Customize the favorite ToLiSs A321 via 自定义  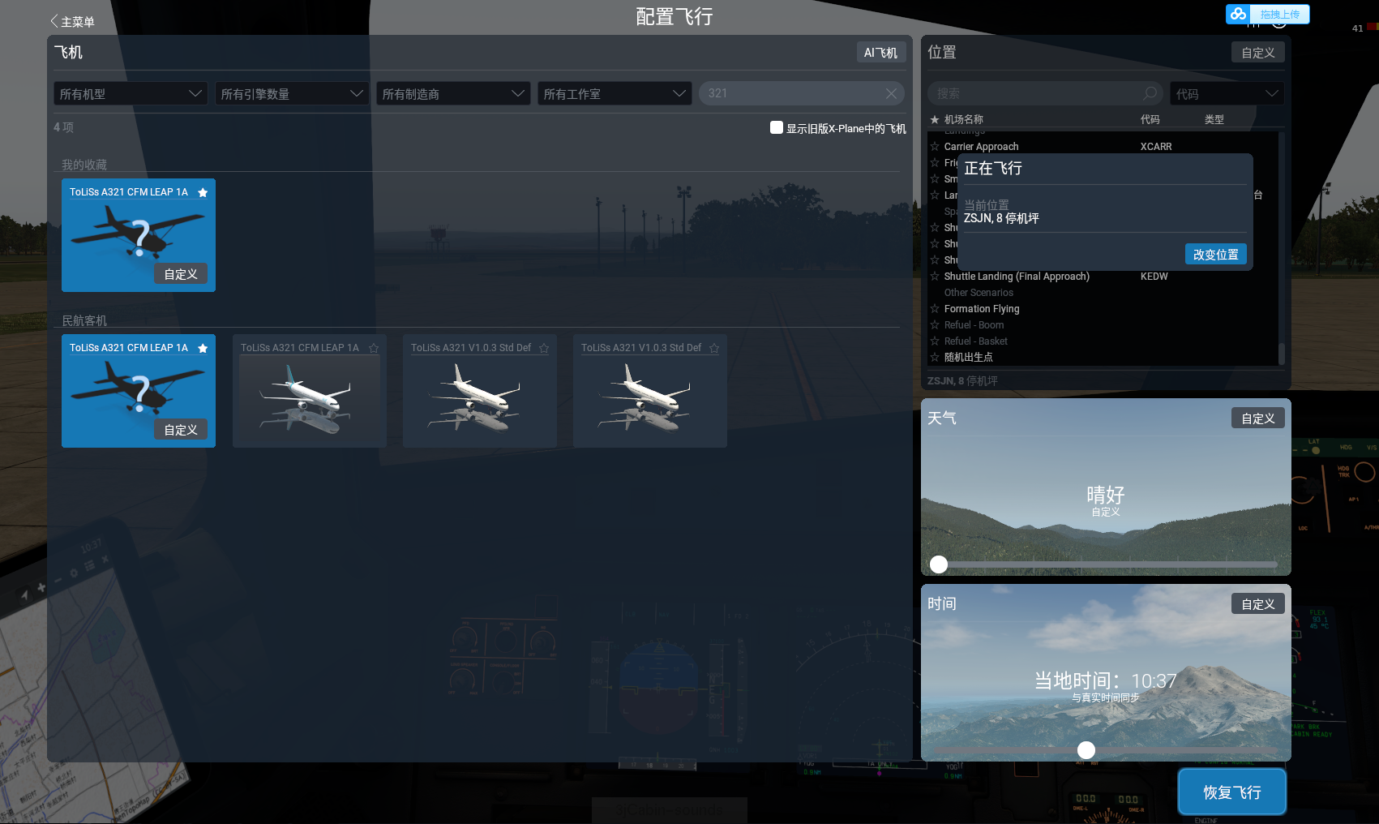(181, 274)
